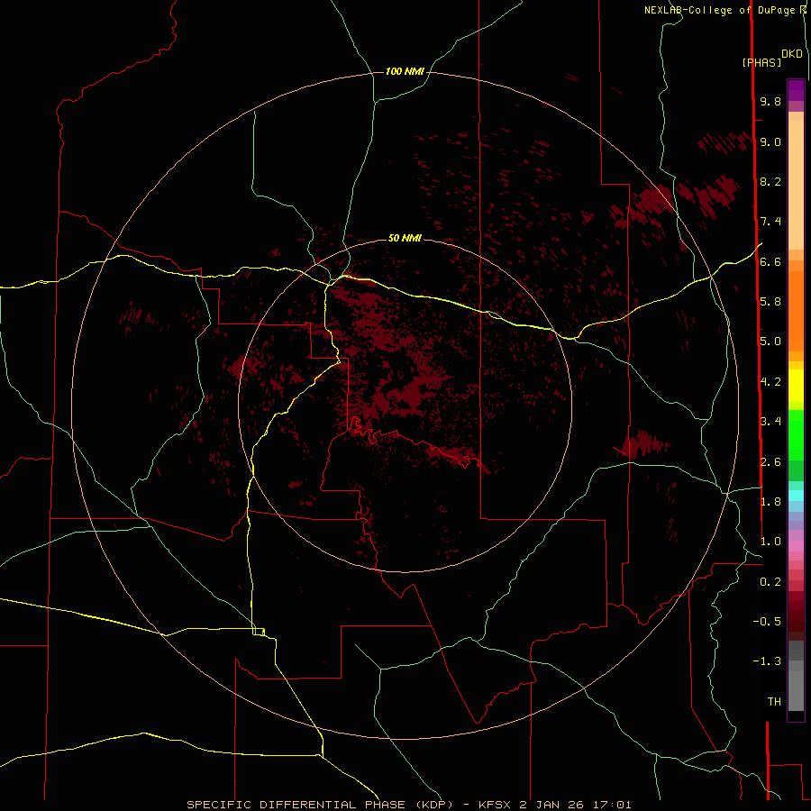The height and width of the screenshot is (811, 811).
Task: Click the DKD label above the legend
Action: pos(792,54)
